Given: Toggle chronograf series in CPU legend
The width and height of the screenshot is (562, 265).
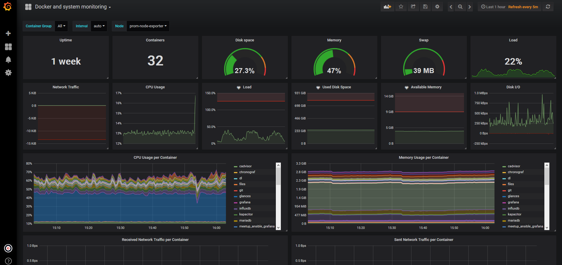Looking at the screenshot, I should click(247, 172).
